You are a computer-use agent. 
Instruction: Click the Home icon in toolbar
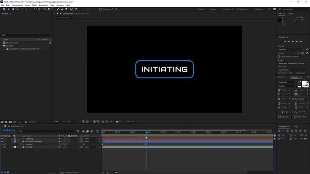pos(4,9)
